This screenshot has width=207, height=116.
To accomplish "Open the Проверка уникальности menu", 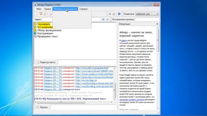I will [65, 9].
